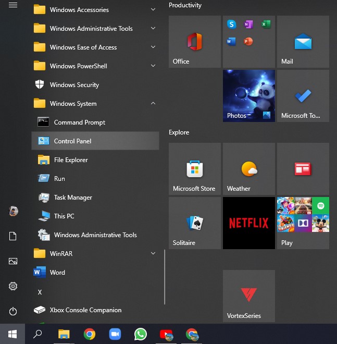This screenshot has height=344, width=337.
Task: Start Task Manager
Action: pyautogui.click(x=95, y=197)
